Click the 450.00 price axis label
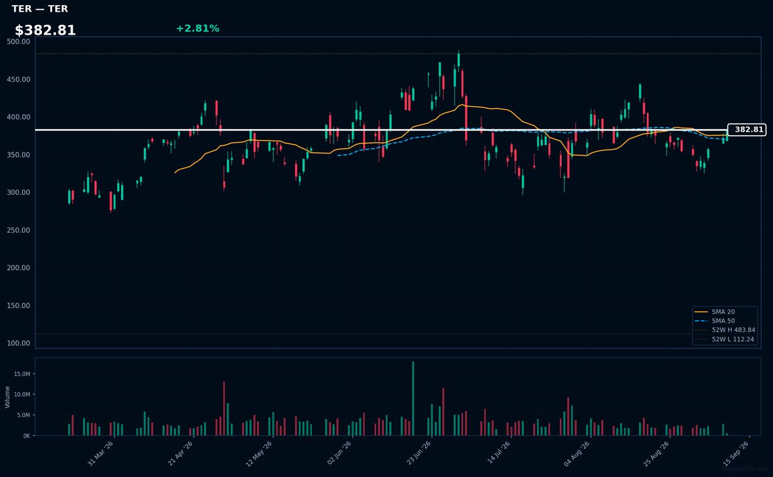 click(x=19, y=80)
